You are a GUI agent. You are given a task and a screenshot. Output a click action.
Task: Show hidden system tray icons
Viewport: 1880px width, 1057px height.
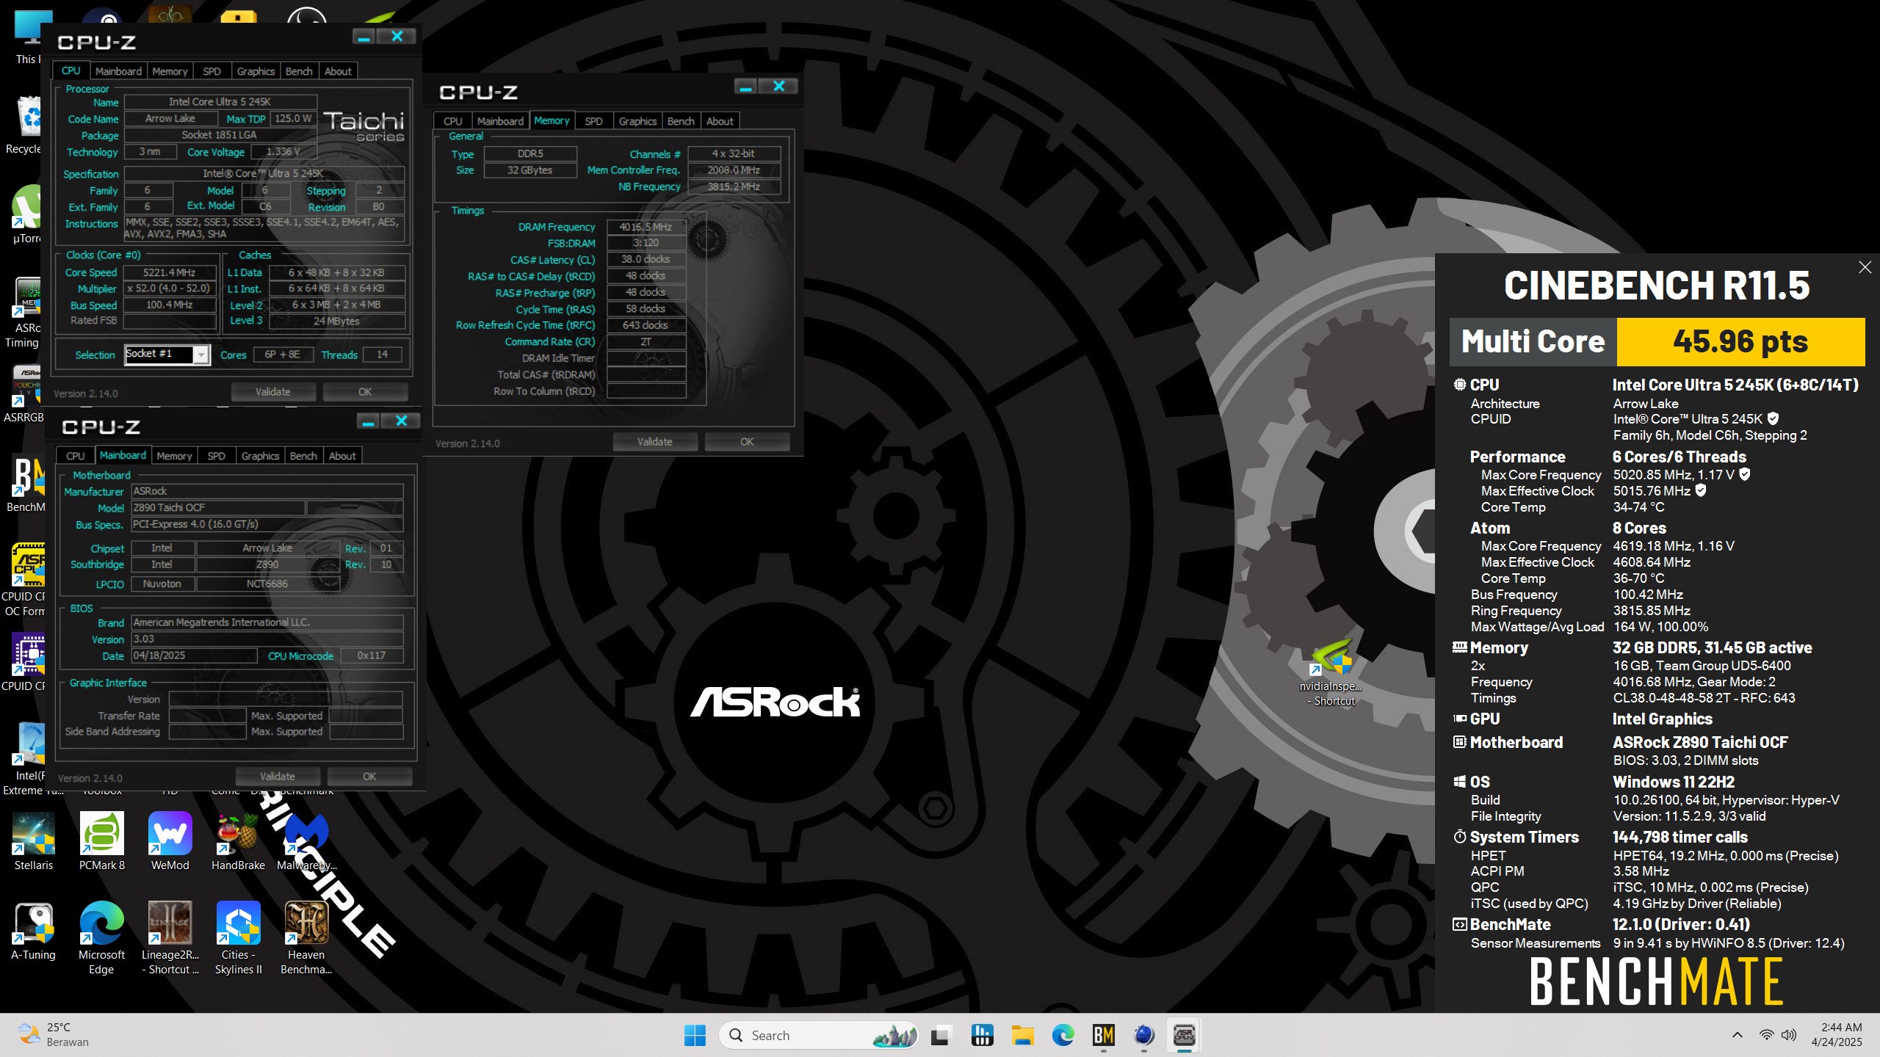(1738, 1035)
